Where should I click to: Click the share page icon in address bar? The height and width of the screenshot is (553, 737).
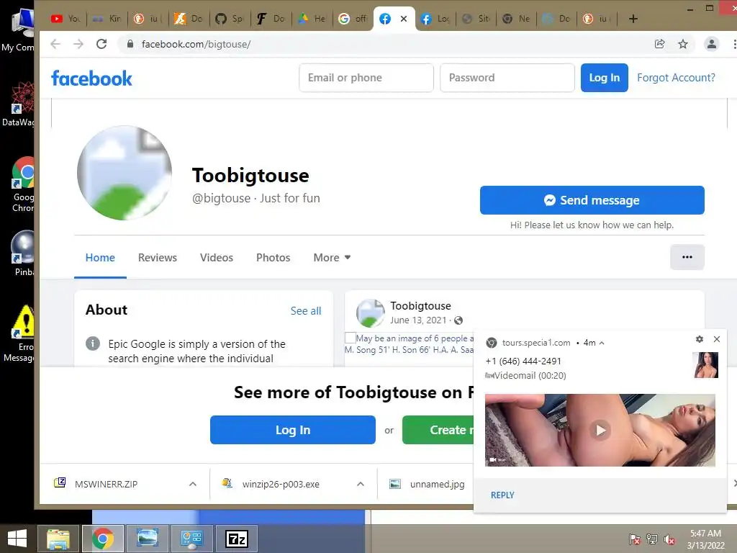point(659,44)
